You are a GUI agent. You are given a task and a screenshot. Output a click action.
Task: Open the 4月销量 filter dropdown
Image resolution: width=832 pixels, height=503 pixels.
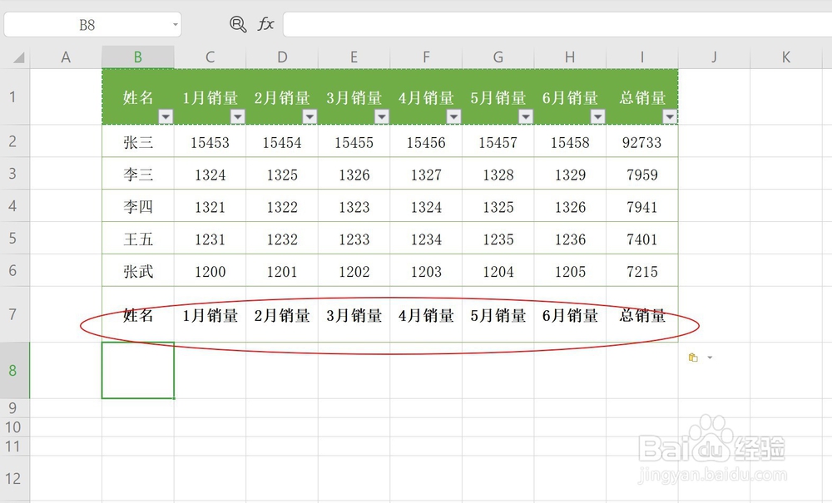[x=453, y=116]
